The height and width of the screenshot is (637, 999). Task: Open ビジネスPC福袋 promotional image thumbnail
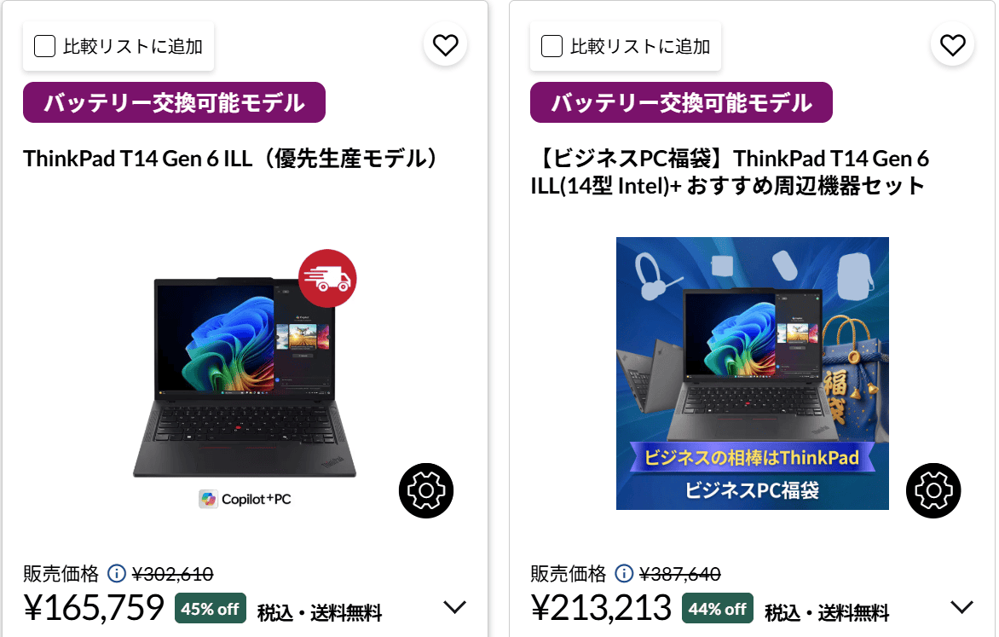(753, 373)
